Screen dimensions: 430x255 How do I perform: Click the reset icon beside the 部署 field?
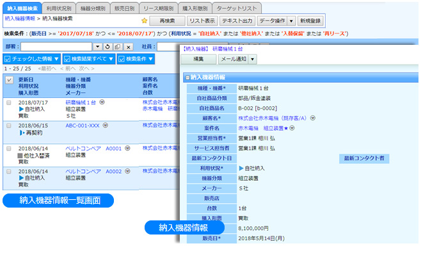107,47
